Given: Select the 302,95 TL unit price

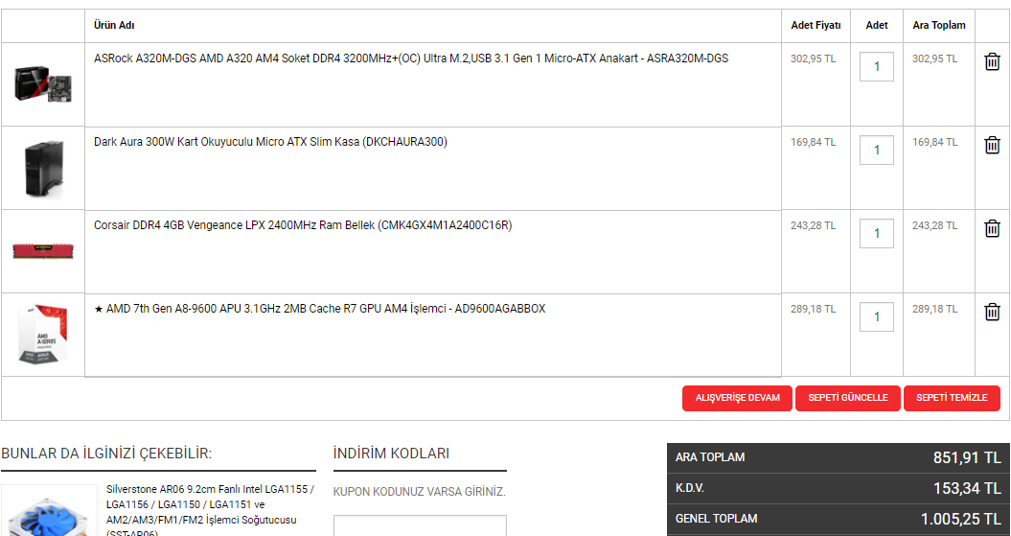Looking at the screenshot, I should (x=813, y=58).
